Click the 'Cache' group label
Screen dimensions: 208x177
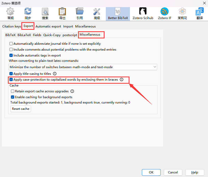14,85
